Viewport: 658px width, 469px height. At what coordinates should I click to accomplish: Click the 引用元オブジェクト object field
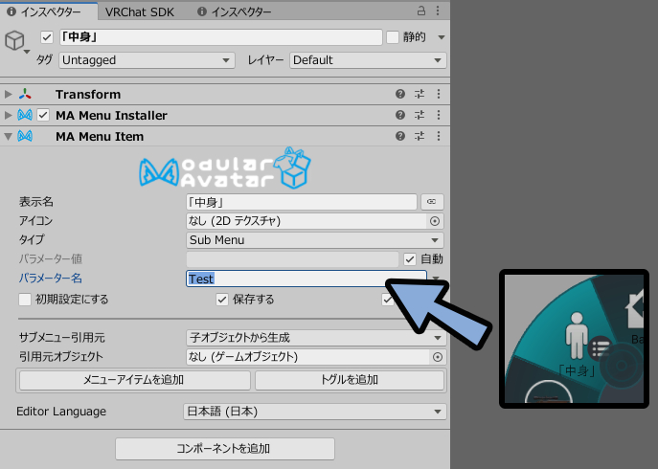(308, 357)
